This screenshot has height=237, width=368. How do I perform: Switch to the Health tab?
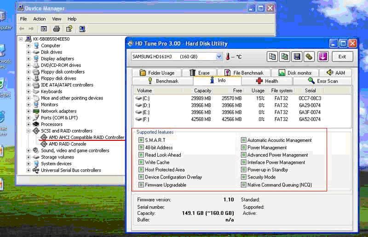point(267,81)
